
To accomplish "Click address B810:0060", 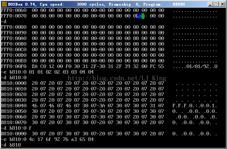I will tap(14, 117).
